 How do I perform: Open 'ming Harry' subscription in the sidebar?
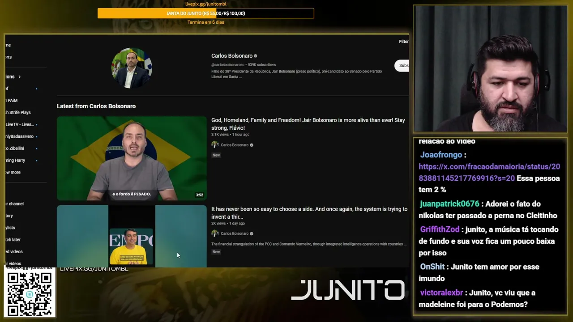(x=15, y=160)
